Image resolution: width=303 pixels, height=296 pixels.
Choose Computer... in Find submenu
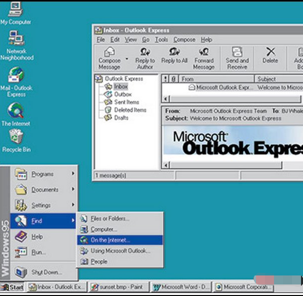coord(120,229)
